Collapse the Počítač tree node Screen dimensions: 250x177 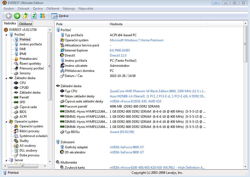(x=6, y=35)
